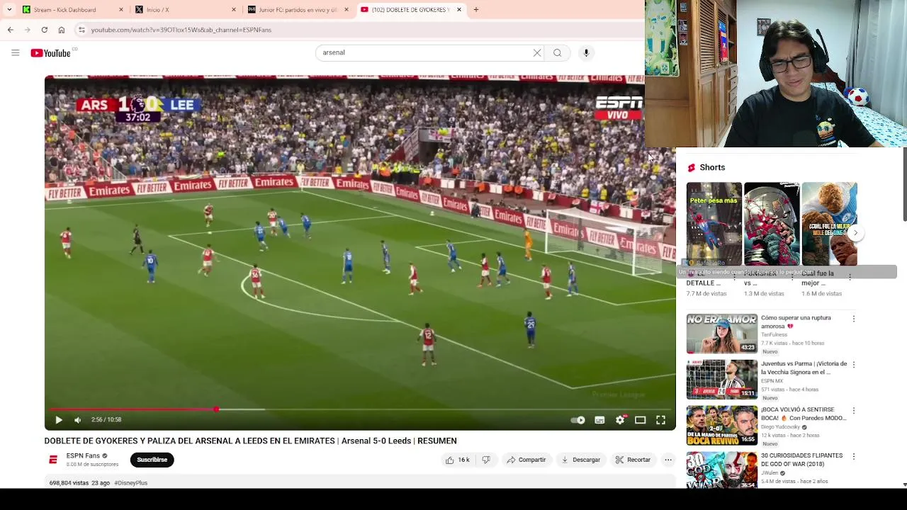The image size is (907, 510).
Task: Open the 'Cómo superar una ruptura' thumbnail
Action: pyautogui.click(x=722, y=334)
